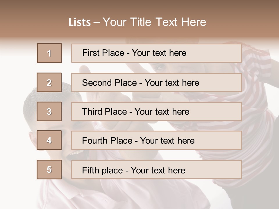Viewport: 279px width, 209px height.
Task: Click the number 1 box
Action: pyautogui.click(x=49, y=53)
